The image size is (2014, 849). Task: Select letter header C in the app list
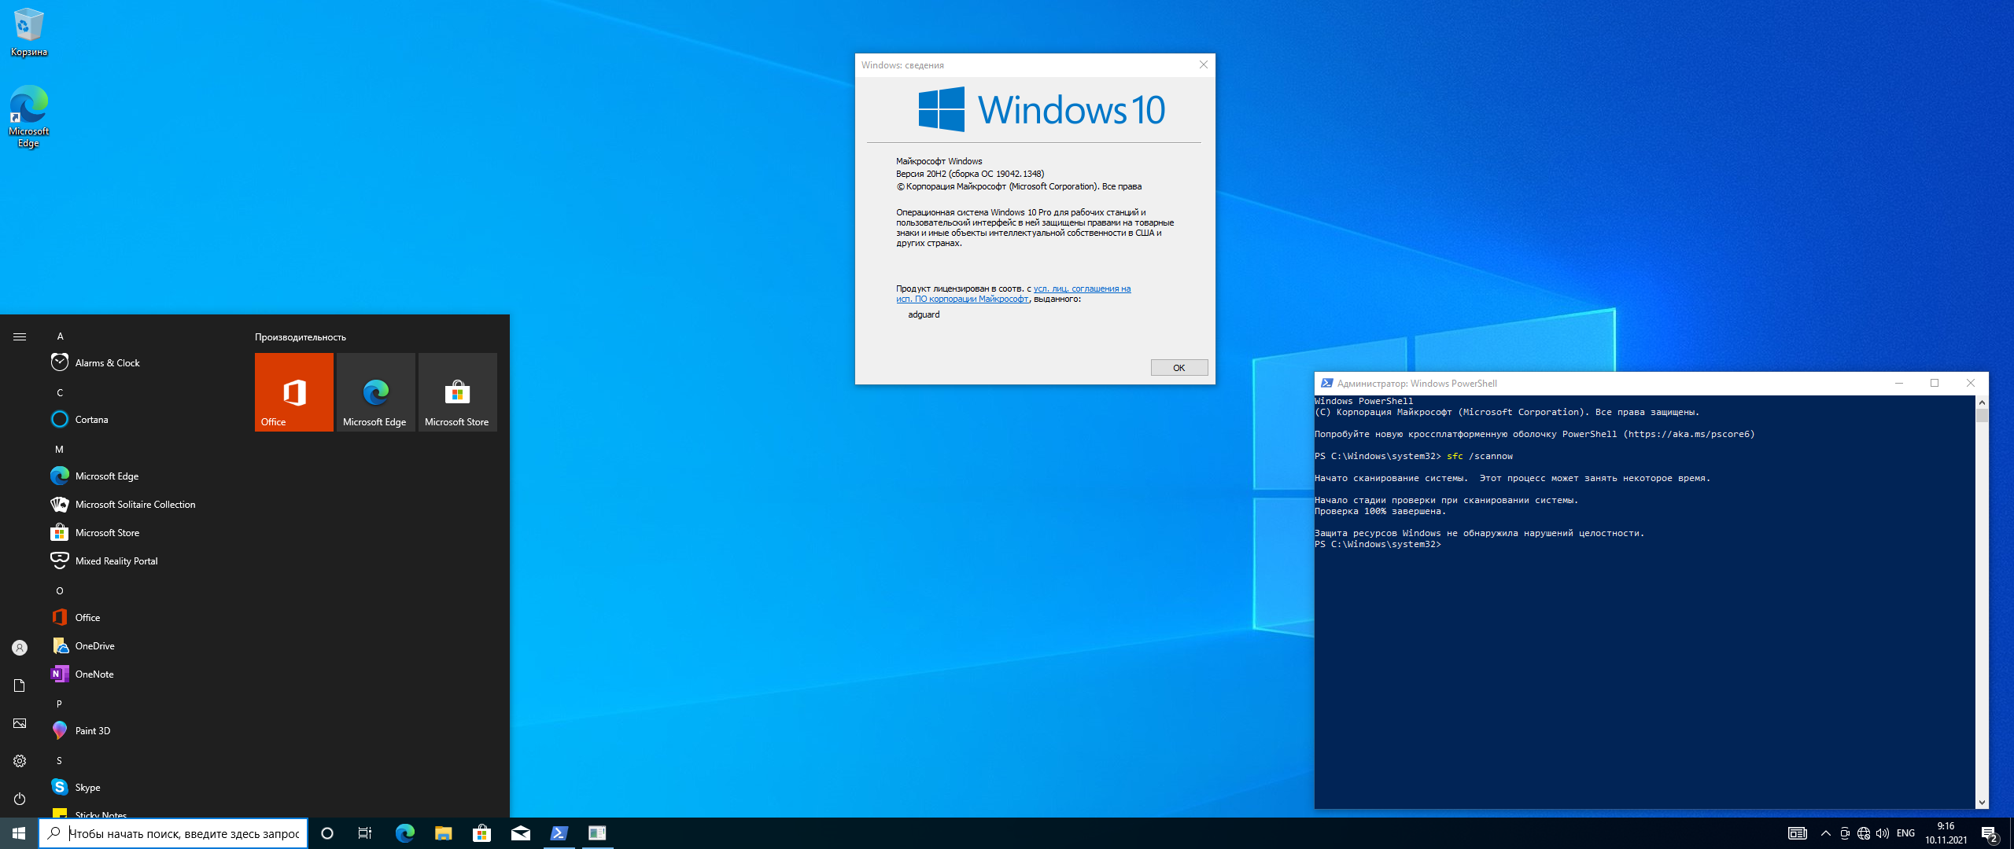60,392
